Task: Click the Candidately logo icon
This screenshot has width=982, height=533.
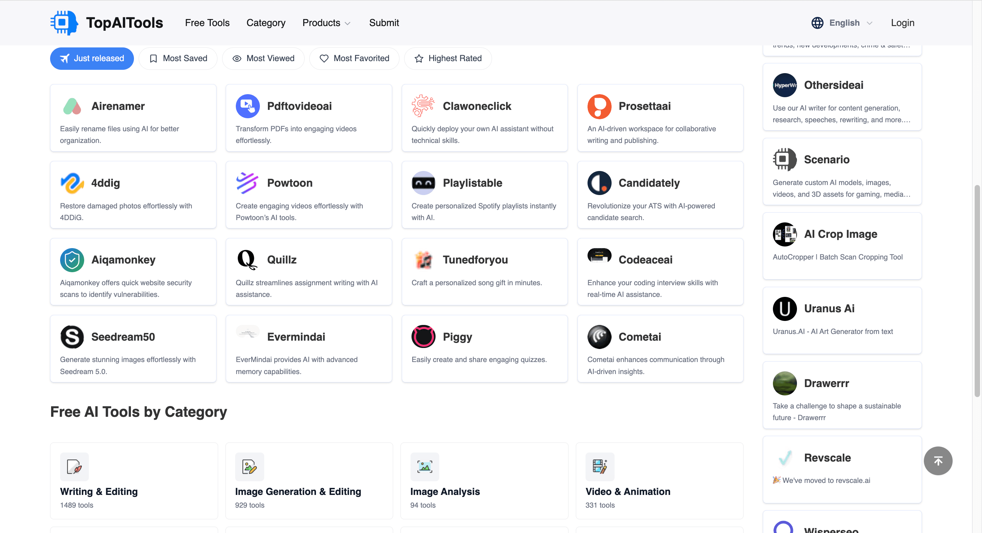Action: pos(599,183)
